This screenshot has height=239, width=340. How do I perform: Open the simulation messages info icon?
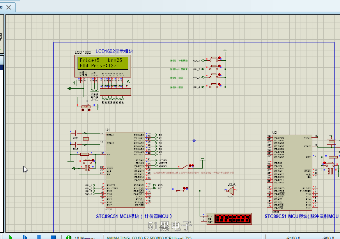point(69,237)
